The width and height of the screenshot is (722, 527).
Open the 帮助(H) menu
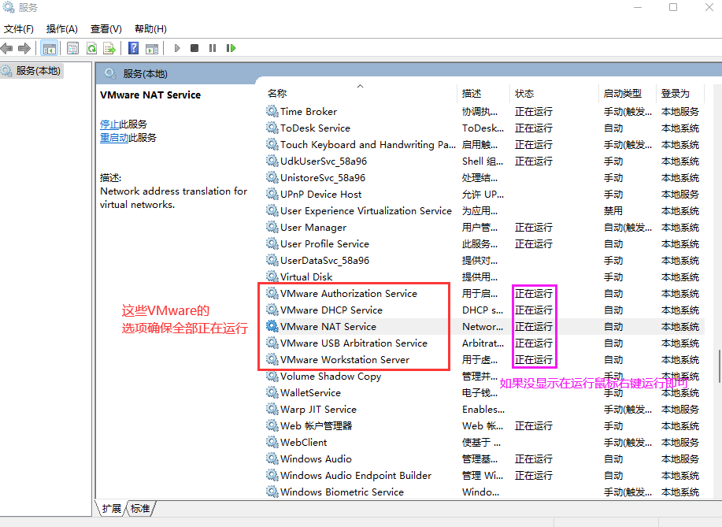point(150,29)
